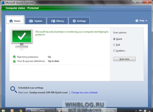
Task: Expand the Help dropdown arrow
Action: click(x=146, y=21)
